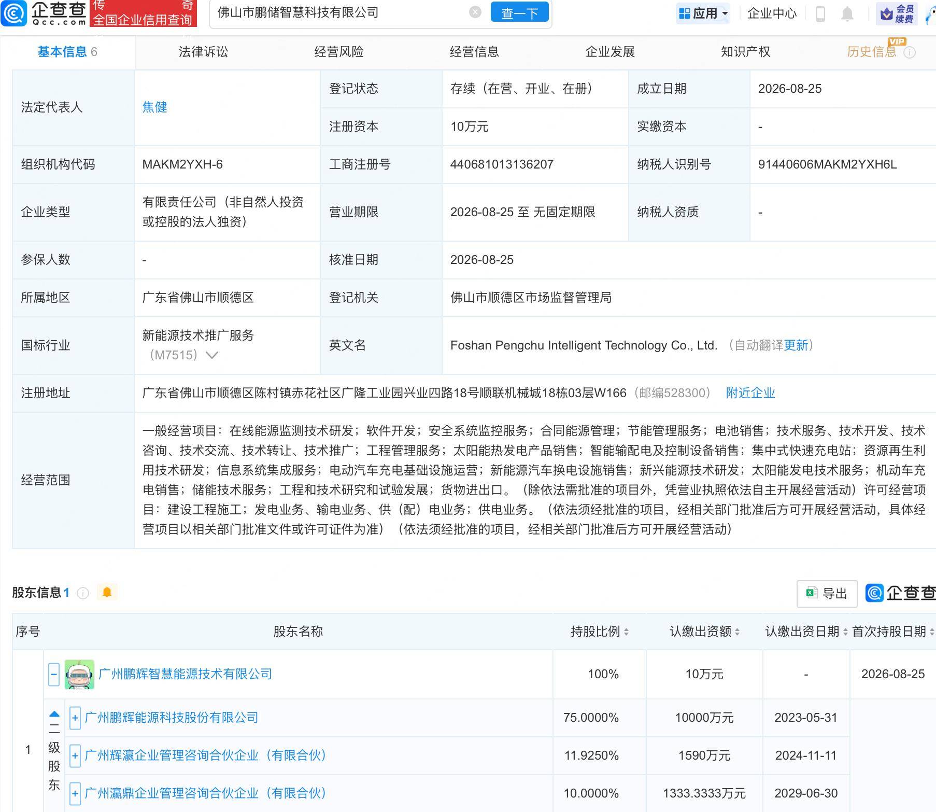
Task: Open notifications bell in the header
Action: coord(847,13)
